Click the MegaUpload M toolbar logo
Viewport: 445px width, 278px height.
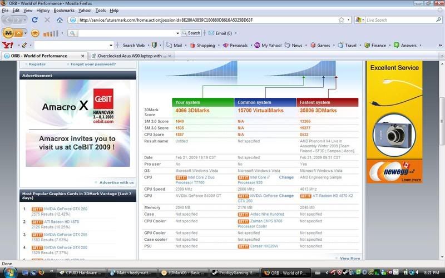click(x=8, y=33)
